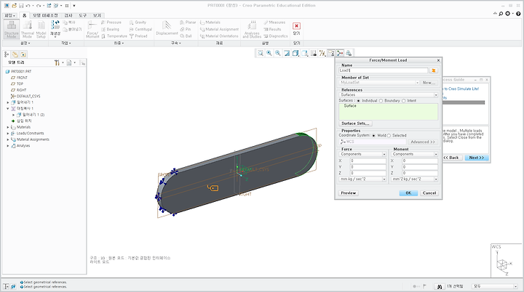Create a Ball constraint
This screenshot has width=524, height=292.
click(x=186, y=36)
